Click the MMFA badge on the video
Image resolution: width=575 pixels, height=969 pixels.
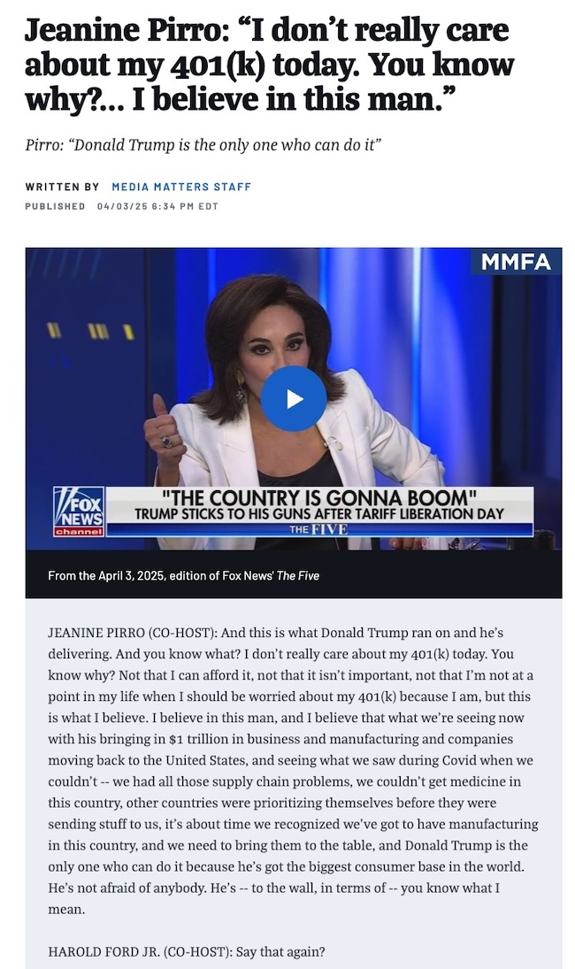tap(517, 262)
